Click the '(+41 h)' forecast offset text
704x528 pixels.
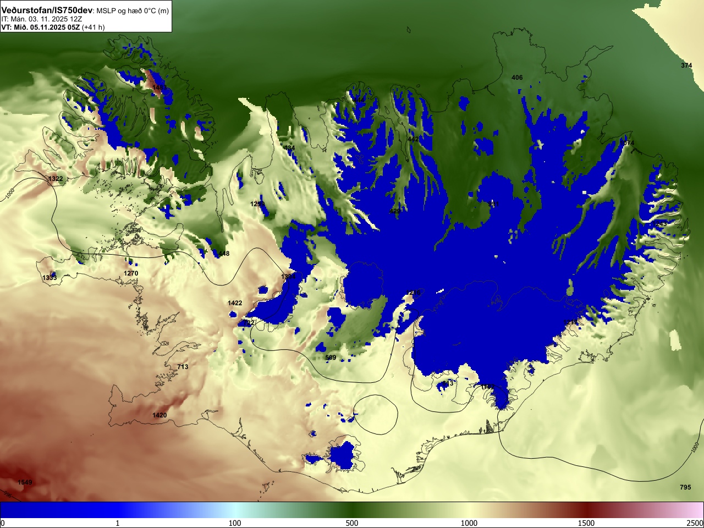point(93,27)
